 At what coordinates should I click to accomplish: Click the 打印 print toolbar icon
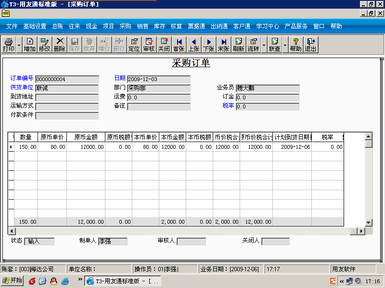tap(9, 45)
